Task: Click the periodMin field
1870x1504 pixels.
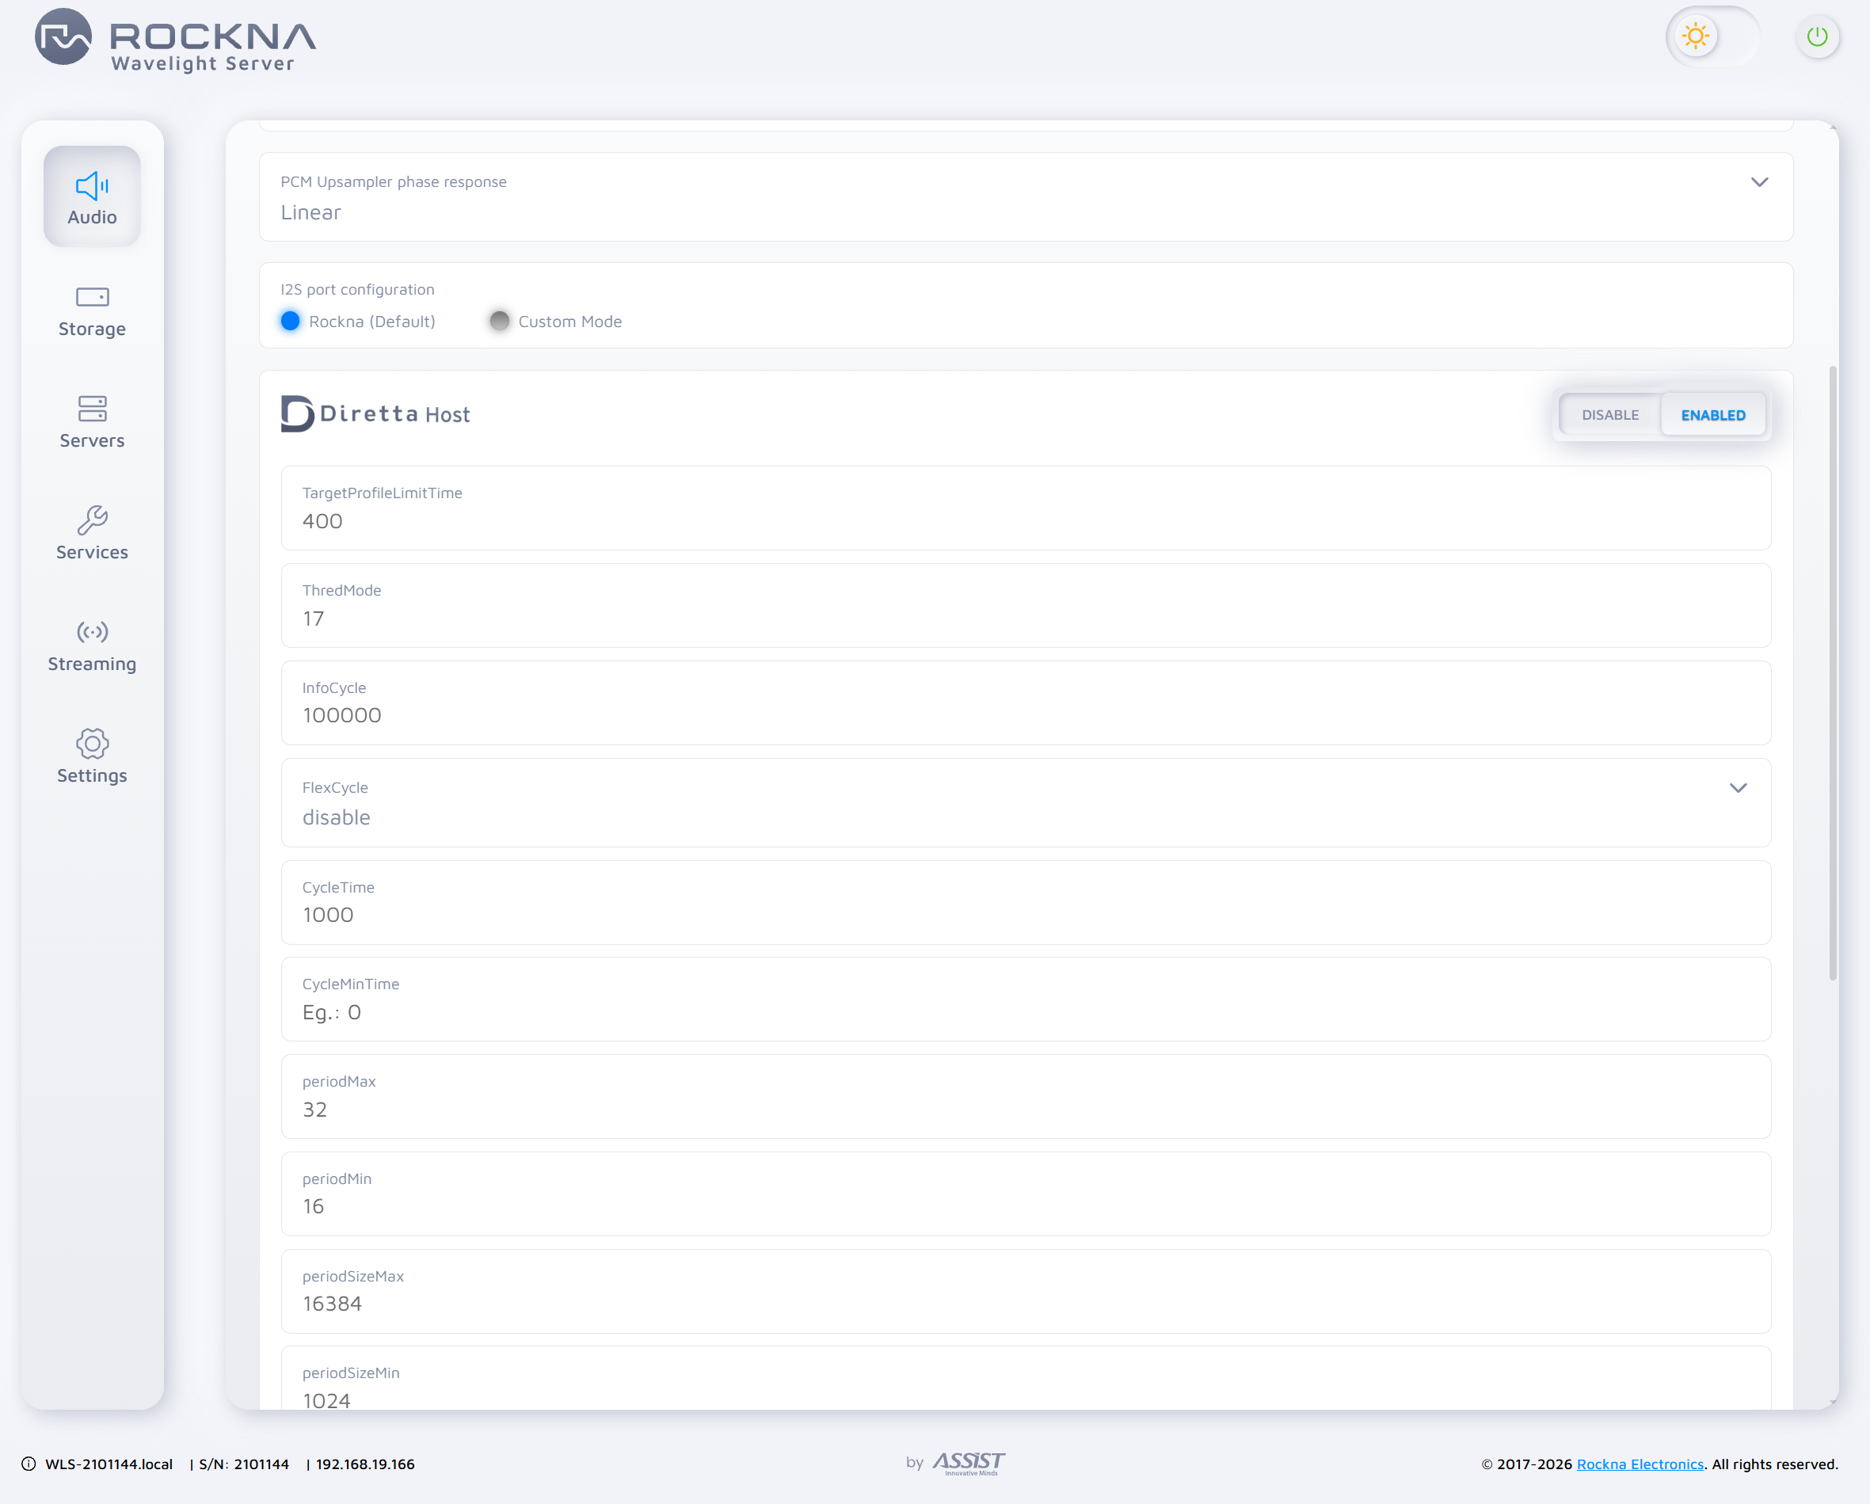Action: 1026,1194
